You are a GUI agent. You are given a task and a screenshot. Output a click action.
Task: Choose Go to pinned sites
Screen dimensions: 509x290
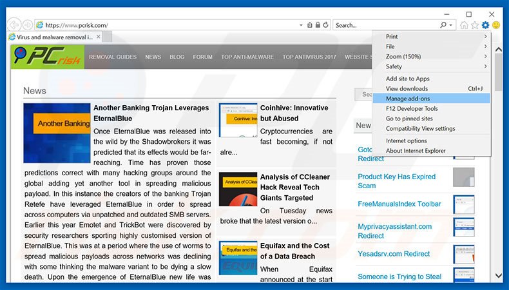click(x=432, y=119)
